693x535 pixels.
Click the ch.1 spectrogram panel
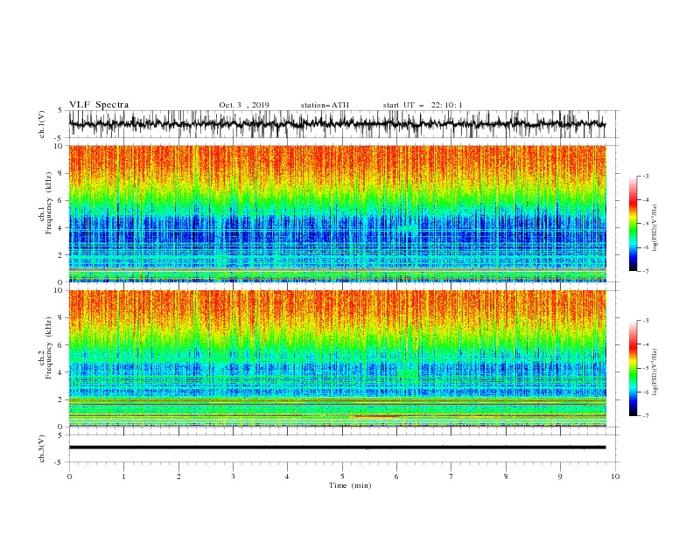337,213
